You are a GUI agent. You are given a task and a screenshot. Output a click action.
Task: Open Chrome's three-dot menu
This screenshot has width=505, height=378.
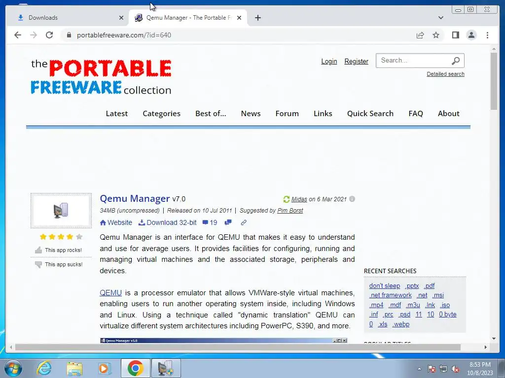tap(487, 35)
